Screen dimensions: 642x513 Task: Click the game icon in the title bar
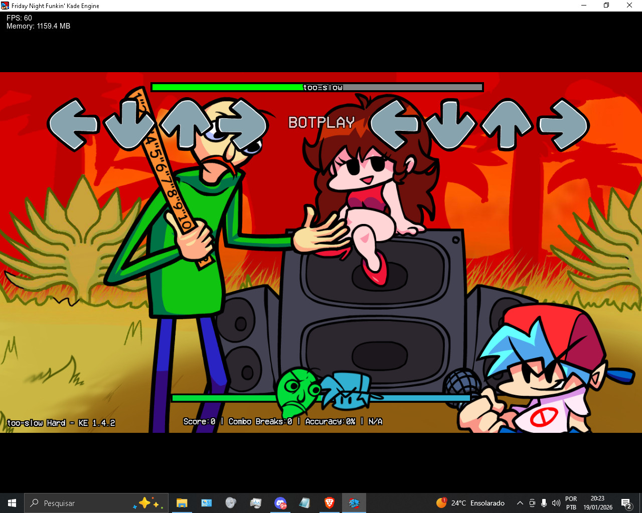tap(5, 6)
